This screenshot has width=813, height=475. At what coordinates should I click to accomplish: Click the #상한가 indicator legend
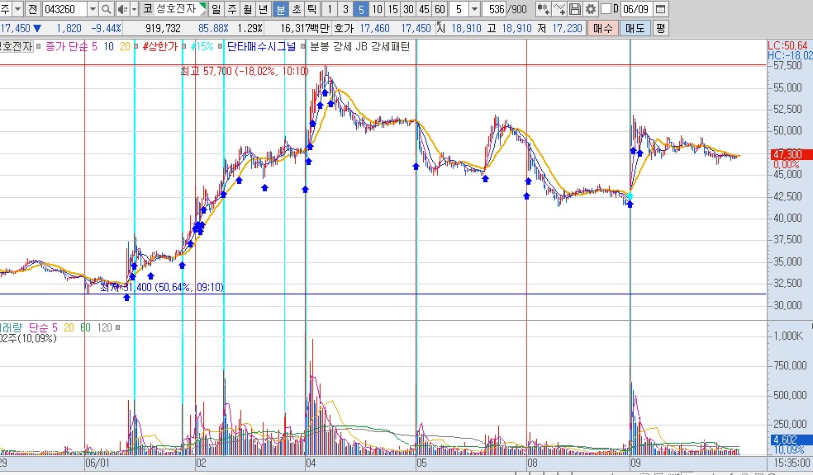click(x=159, y=46)
